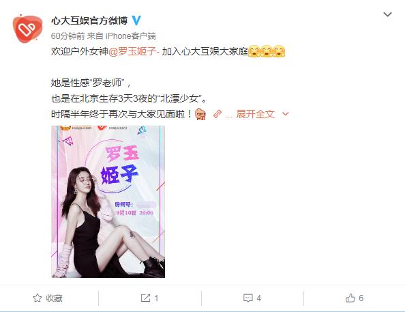Click the 心大互娱 profile avatar
Image resolution: width=405 pixels, height=312 pixels.
pos(27,29)
